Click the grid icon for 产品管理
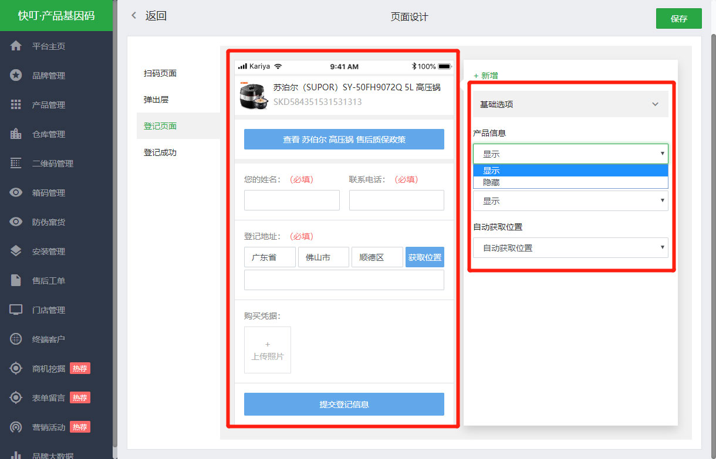 tap(16, 104)
